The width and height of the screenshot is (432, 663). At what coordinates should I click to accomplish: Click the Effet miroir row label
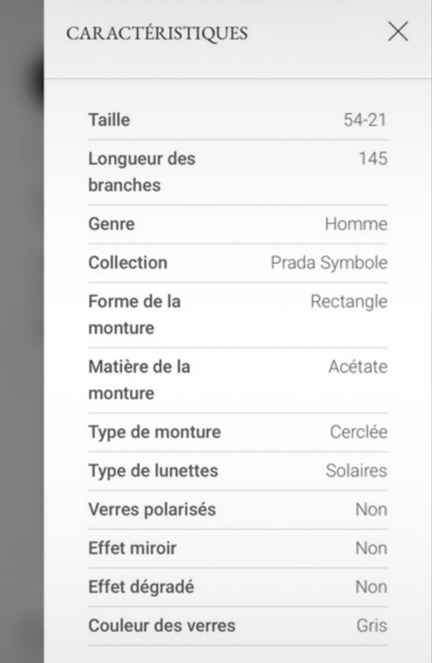132,548
